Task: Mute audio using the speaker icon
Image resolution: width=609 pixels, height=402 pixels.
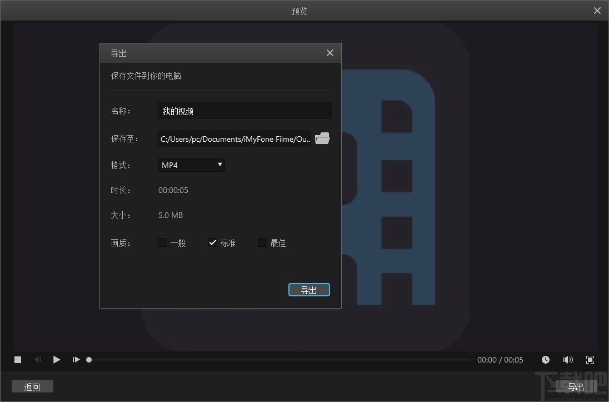Action: 568,360
